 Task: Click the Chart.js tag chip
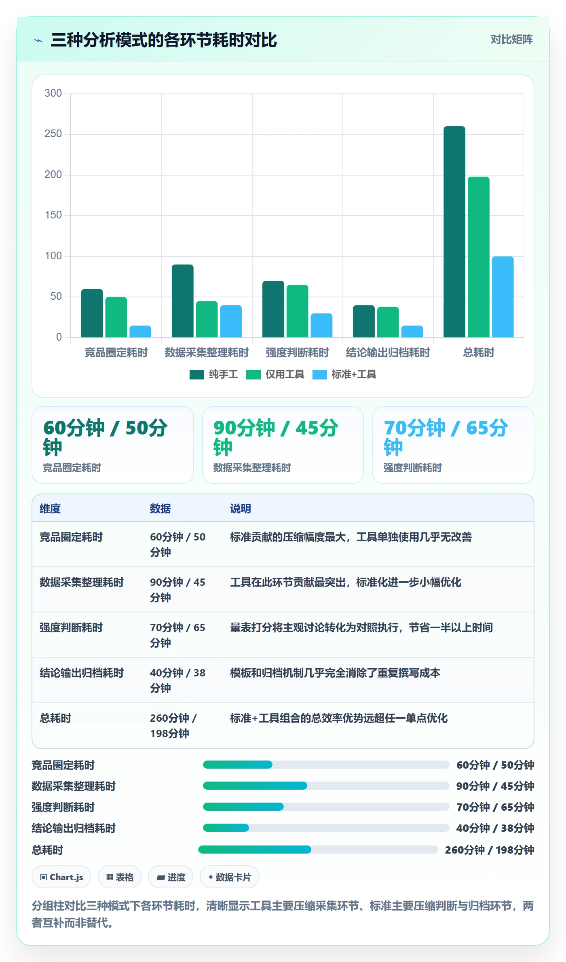(x=61, y=877)
